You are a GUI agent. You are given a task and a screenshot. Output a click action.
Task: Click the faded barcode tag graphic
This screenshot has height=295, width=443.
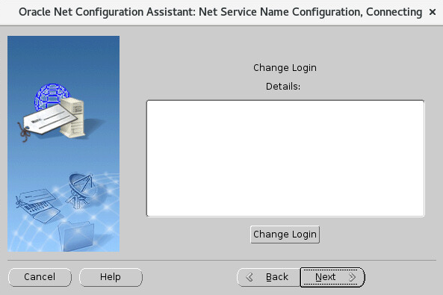click(x=38, y=205)
